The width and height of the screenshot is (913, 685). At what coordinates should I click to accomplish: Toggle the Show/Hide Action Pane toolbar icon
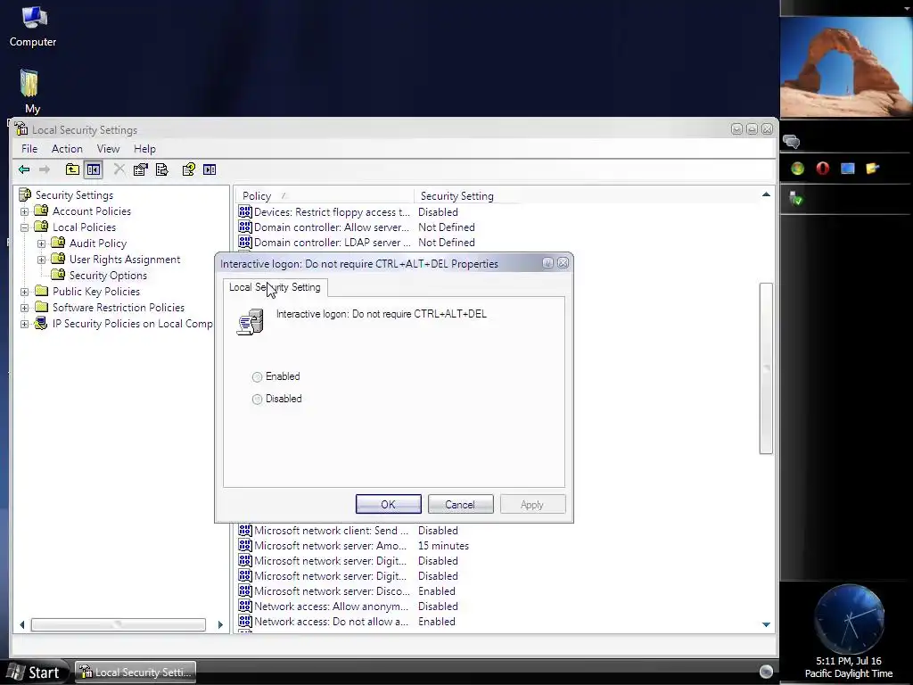(x=210, y=169)
